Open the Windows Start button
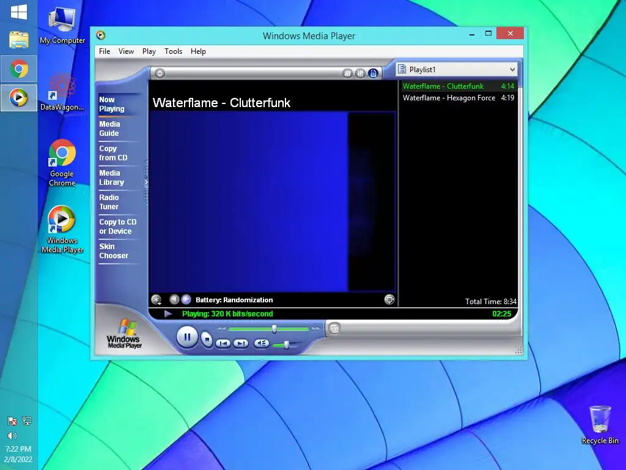This screenshot has width=626, height=470. click(x=19, y=12)
